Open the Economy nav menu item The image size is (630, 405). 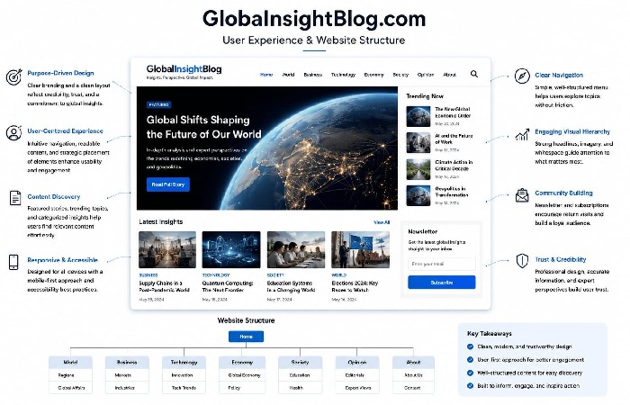(374, 75)
